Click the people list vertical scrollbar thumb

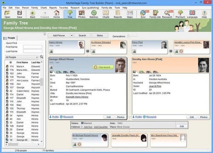click(42, 82)
